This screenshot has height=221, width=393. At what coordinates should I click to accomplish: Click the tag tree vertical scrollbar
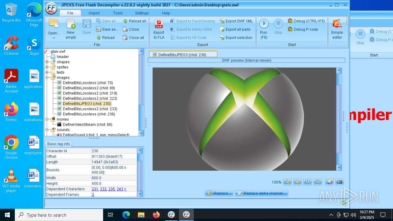[141, 92]
